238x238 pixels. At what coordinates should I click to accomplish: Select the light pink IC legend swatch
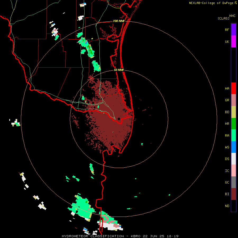234,171
